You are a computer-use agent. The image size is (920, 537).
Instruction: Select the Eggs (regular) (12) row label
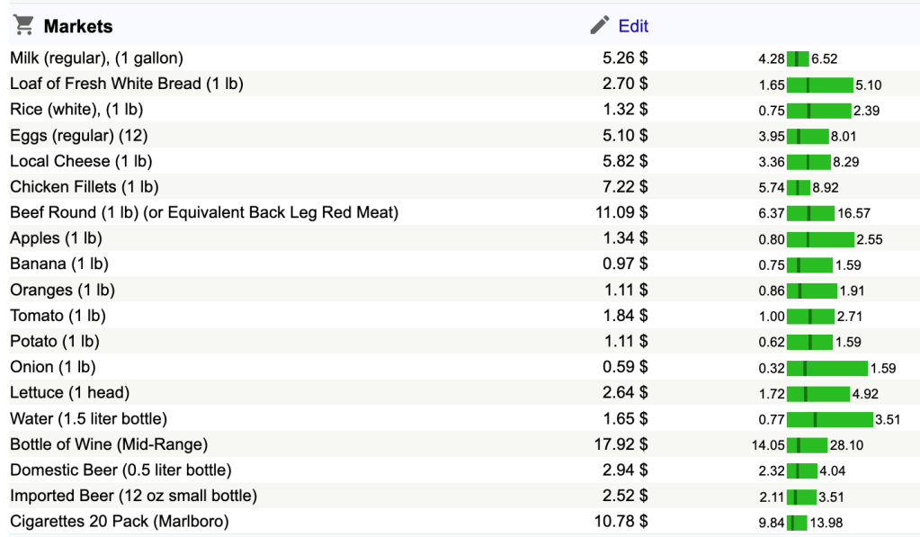click(79, 136)
